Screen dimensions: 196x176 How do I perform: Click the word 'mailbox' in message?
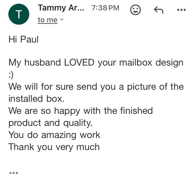pyautogui.click(x=136, y=63)
